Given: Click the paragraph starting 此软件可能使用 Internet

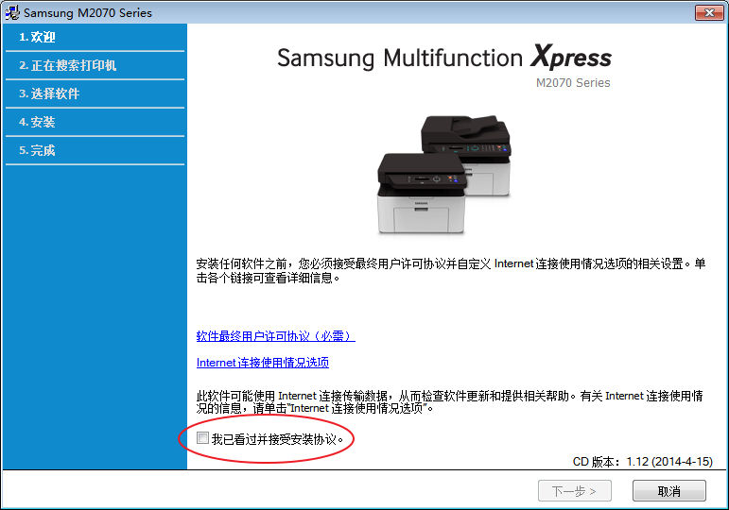Looking at the screenshot, I should tap(449, 401).
